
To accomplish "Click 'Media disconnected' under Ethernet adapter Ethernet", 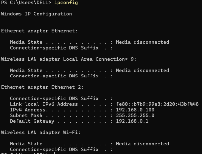I will click(x=142, y=42).
